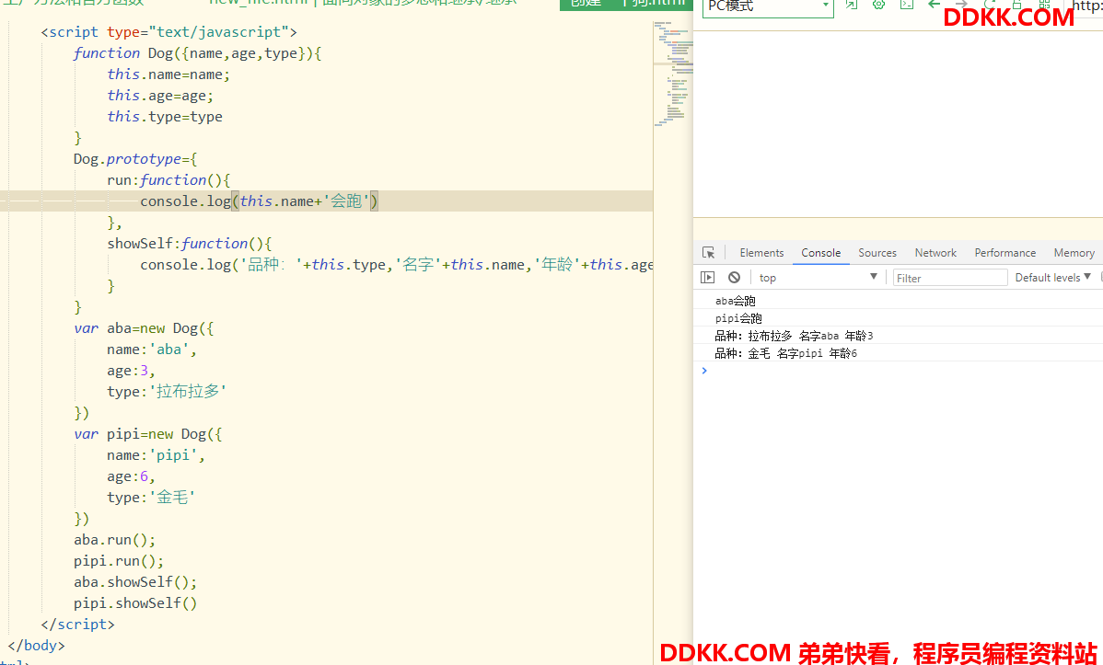Place cursor on 'function Dog({name,age,type}){' line
This screenshot has height=665, width=1103.
pyautogui.click(x=198, y=53)
